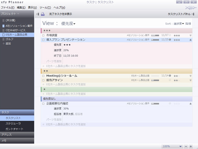Screen dimensions: 198x149
Task: Open the 優先度 View dropdown
Action: [x=68, y=24]
